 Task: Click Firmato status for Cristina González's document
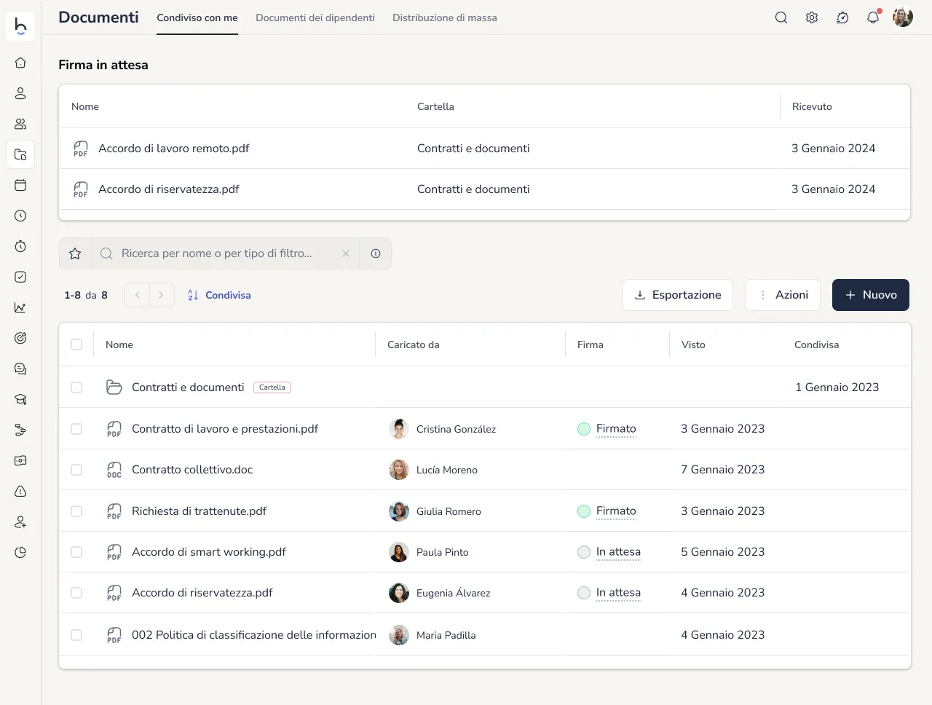616,429
